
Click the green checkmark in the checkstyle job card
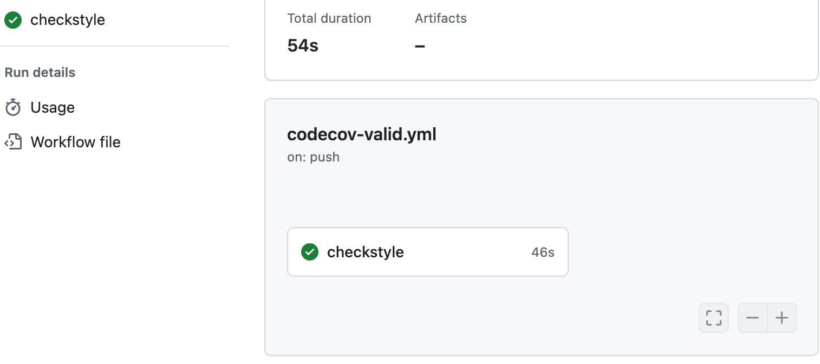[310, 252]
